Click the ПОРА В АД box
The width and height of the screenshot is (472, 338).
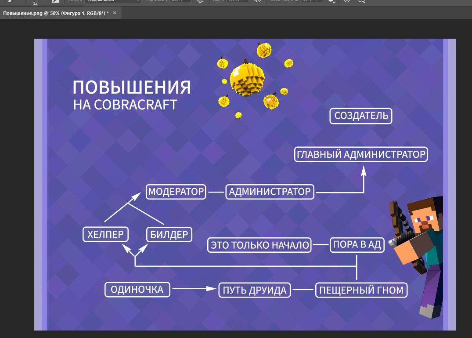pyautogui.click(x=357, y=245)
